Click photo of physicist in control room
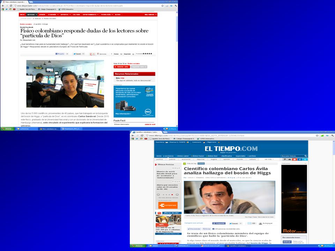The height and width of the screenshot is (251, 335). (65, 84)
